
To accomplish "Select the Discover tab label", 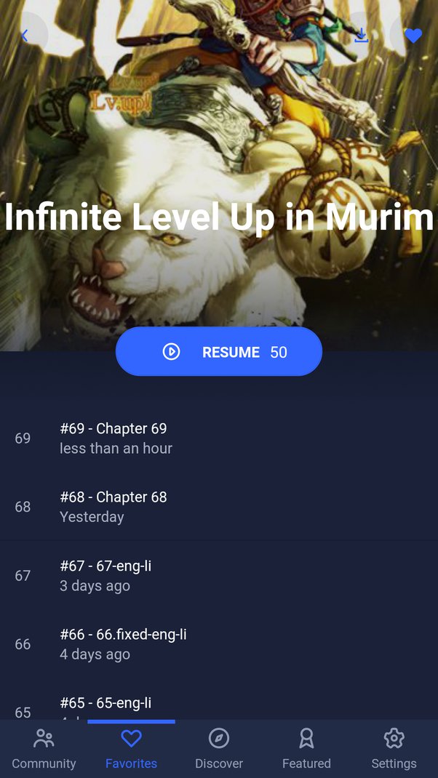I will pyautogui.click(x=219, y=763).
